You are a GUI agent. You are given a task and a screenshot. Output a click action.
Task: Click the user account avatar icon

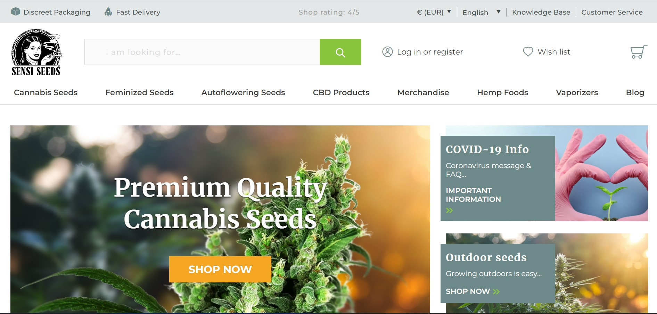(387, 52)
